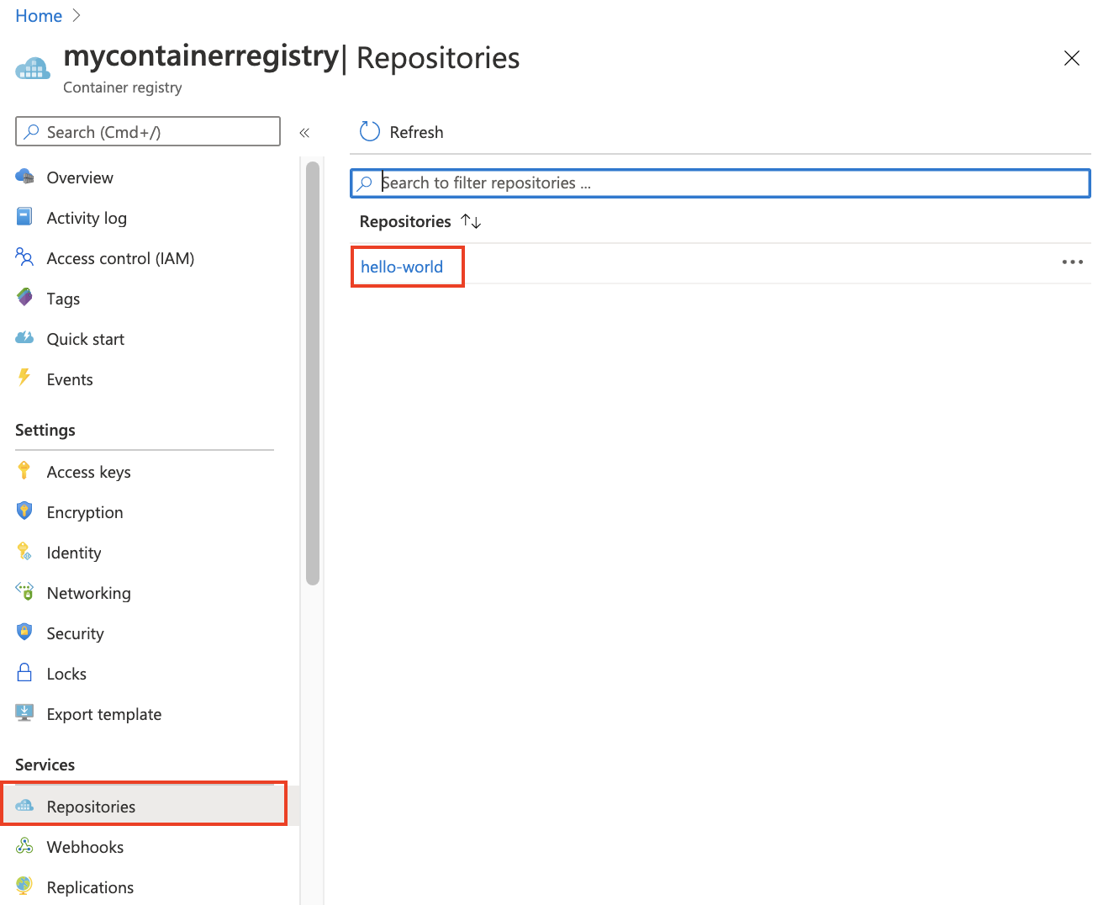The width and height of the screenshot is (1098, 905).
Task: Click the Refresh button
Action: coord(401,131)
